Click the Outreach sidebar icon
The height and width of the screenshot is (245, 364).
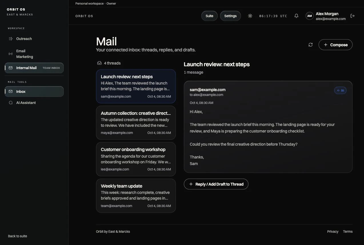tap(11, 39)
